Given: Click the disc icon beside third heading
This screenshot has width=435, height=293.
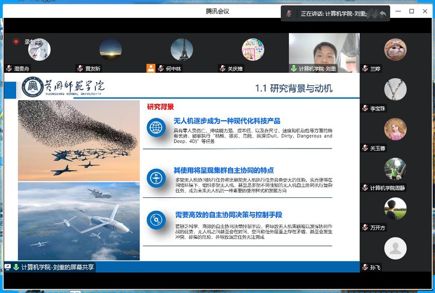Looking at the screenshot, I should (156, 220).
